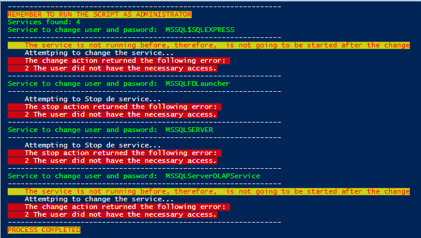Click first 'stop action returned the following error' line
This screenshot has width=421, height=238.
tap(115, 107)
